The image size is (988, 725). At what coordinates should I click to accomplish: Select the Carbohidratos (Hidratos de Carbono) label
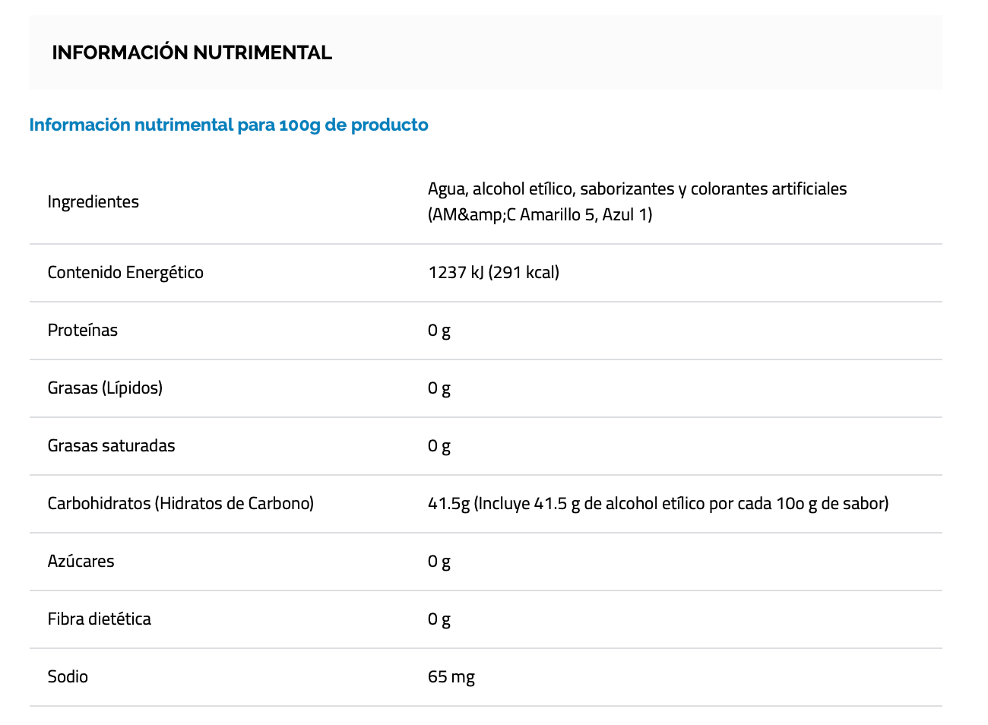coord(181,503)
